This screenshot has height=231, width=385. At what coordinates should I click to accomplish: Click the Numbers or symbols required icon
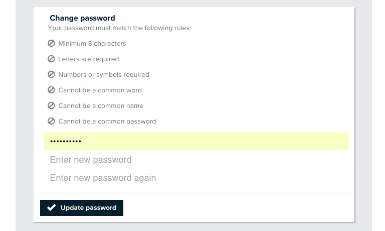pyautogui.click(x=51, y=74)
